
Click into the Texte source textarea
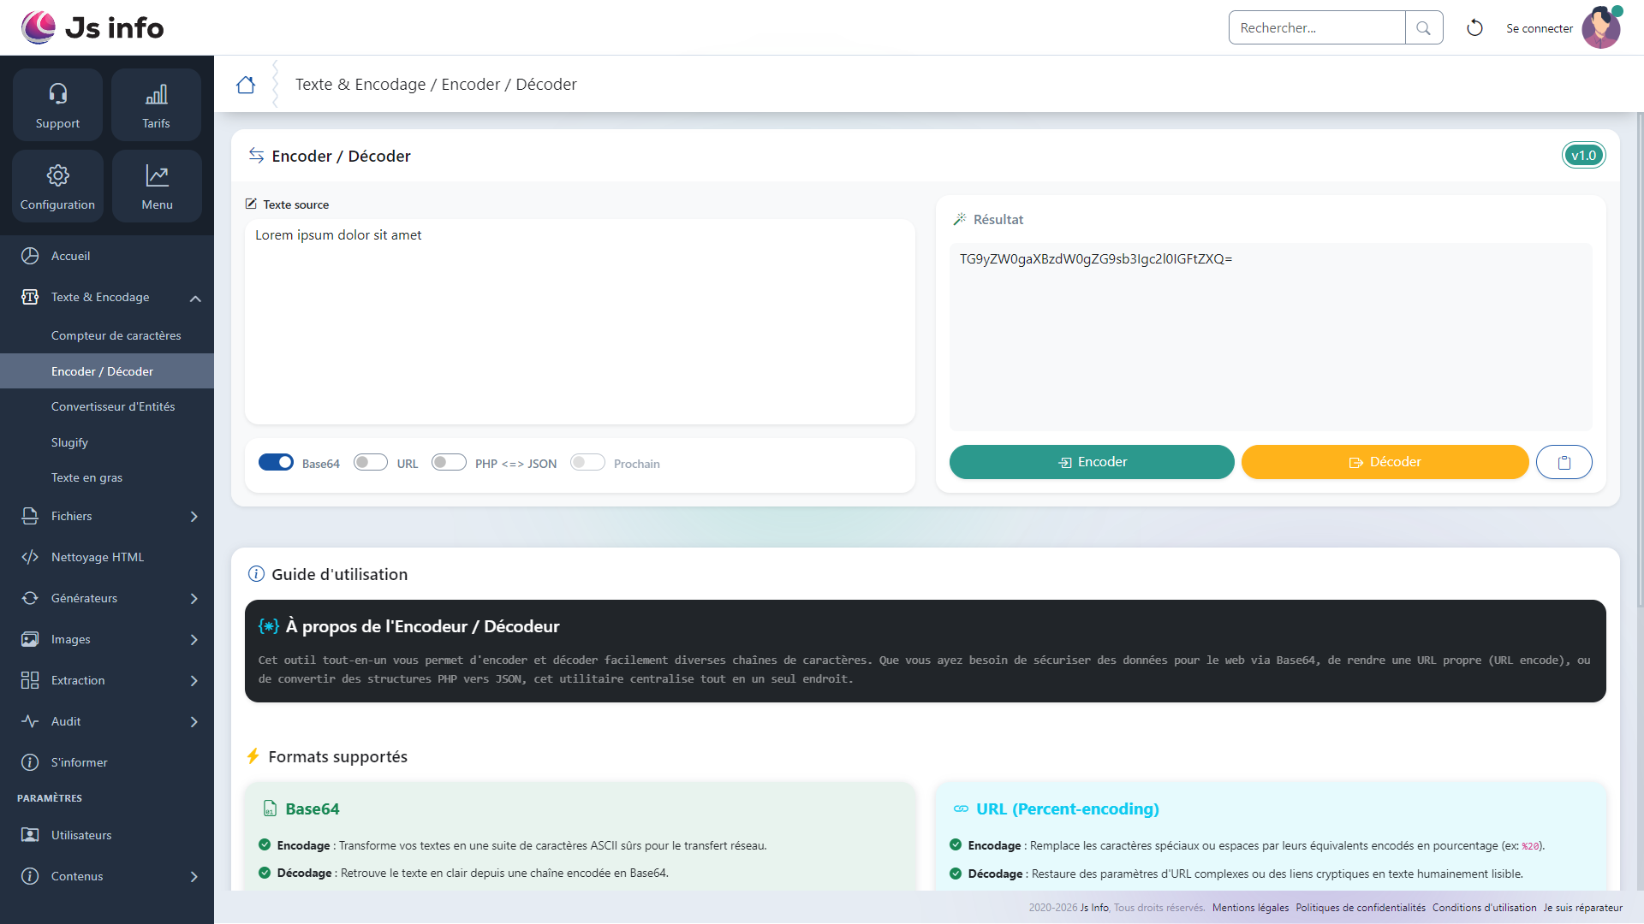pos(580,322)
